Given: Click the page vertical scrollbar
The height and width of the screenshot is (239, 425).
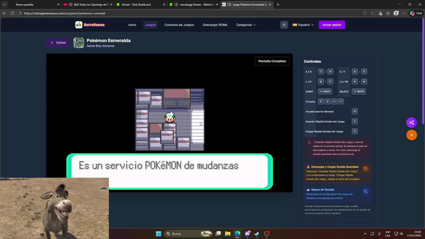Looking at the screenshot, I should pos(423,71).
